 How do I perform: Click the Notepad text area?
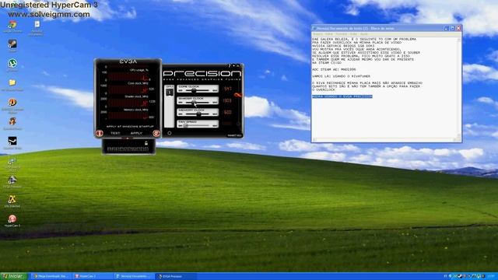tap(384, 87)
